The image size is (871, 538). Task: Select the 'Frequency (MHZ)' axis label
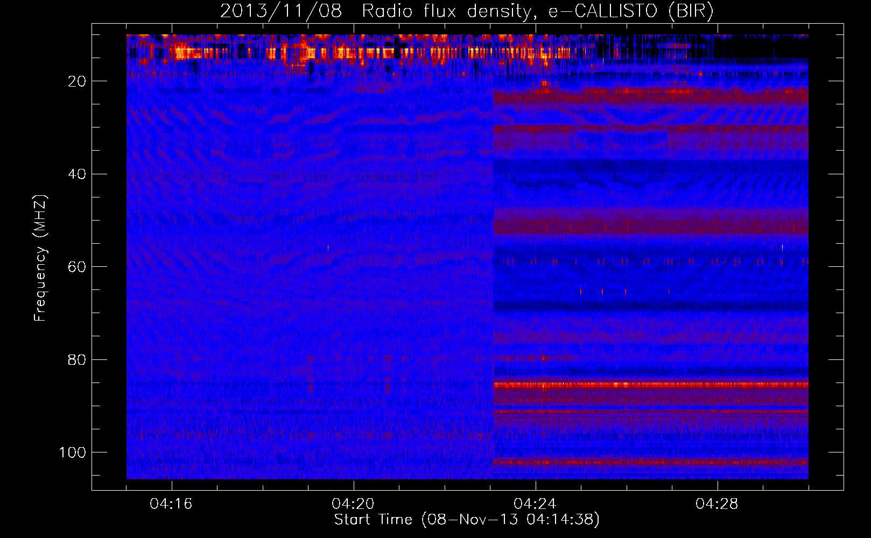point(40,258)
